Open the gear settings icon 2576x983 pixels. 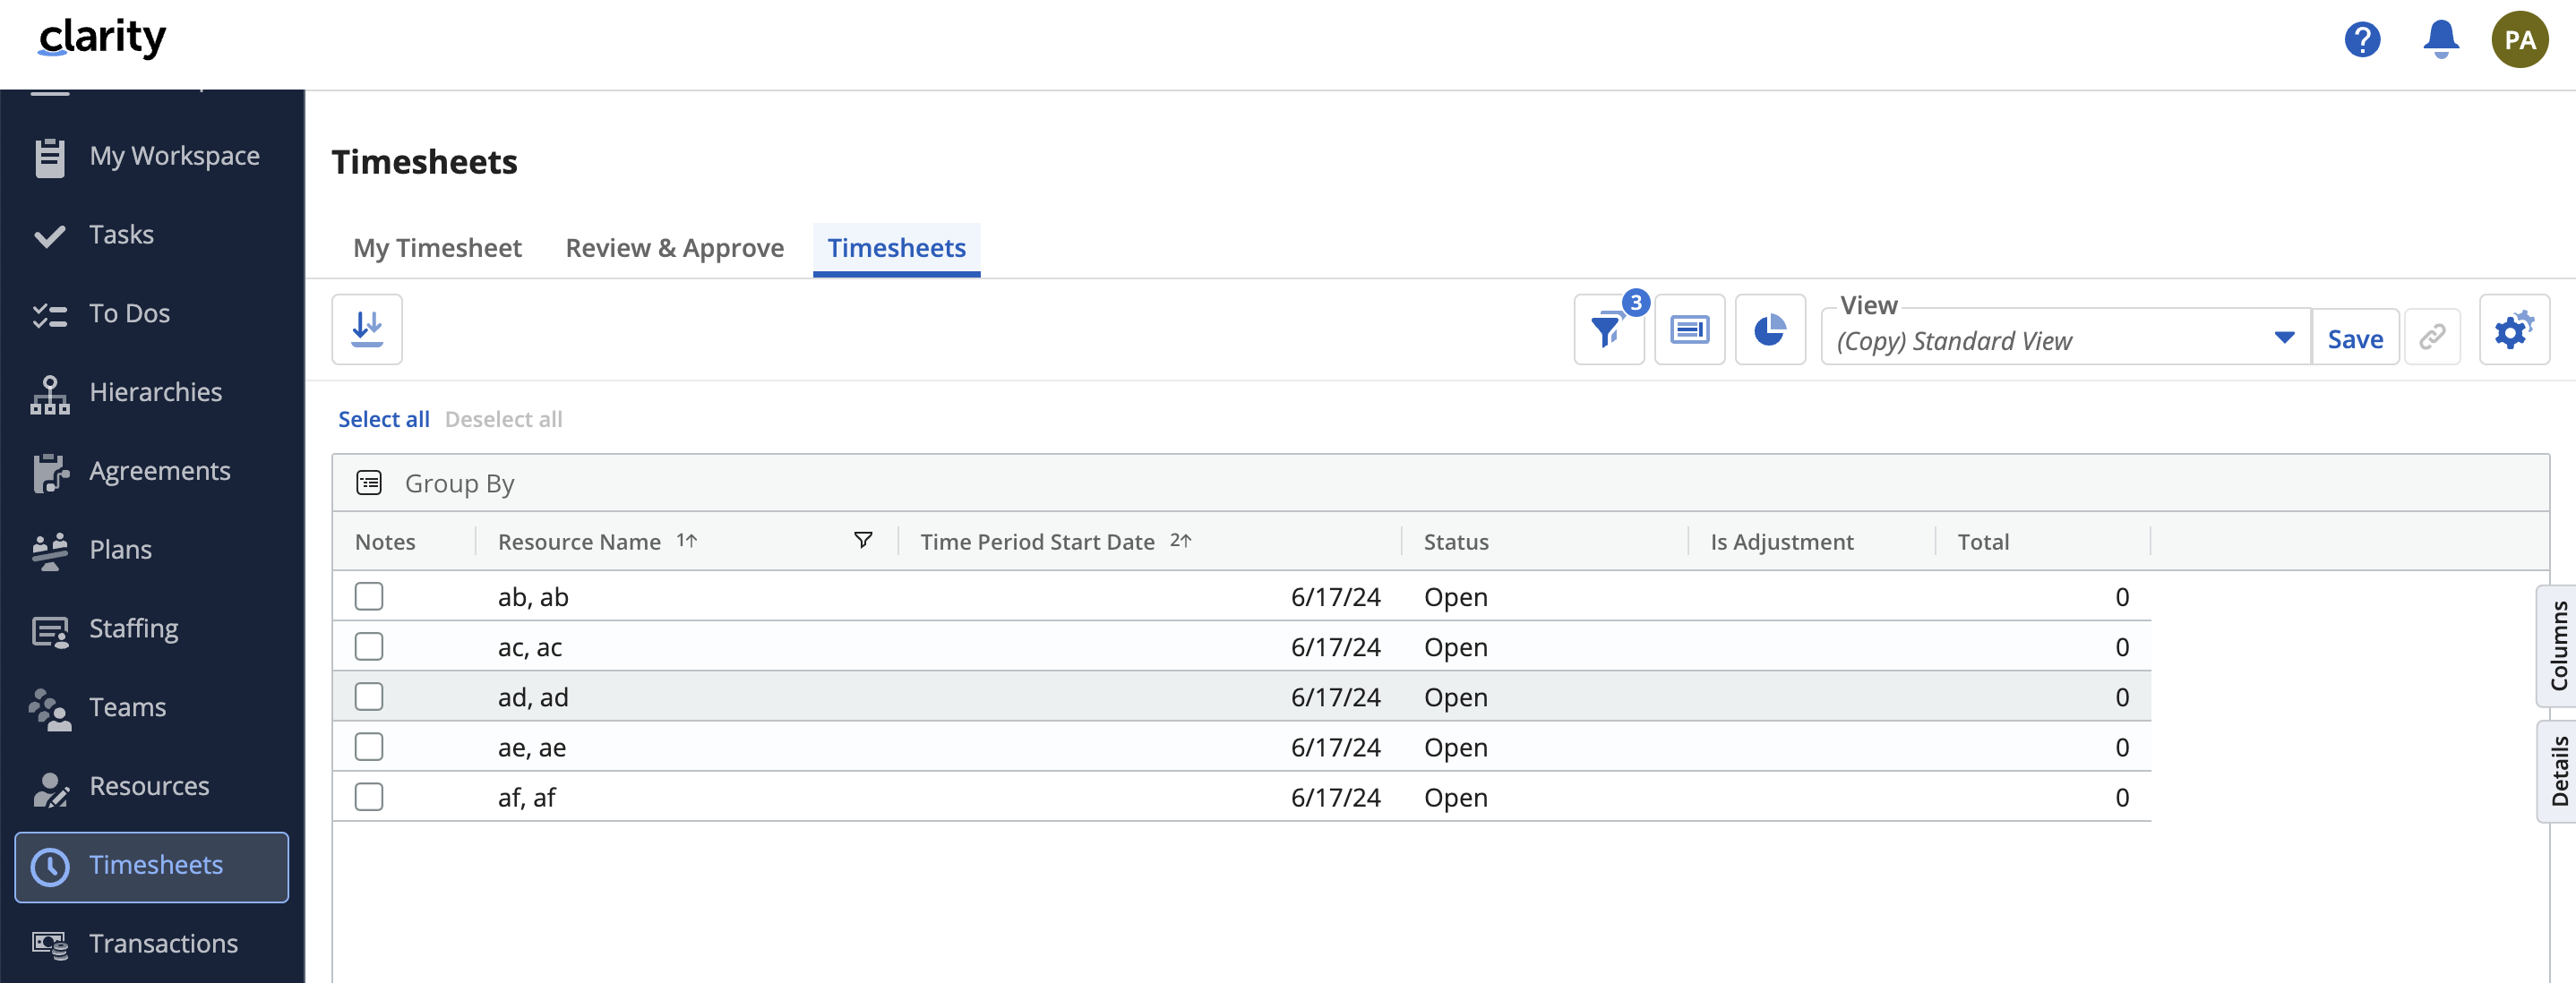point(2513,330)
